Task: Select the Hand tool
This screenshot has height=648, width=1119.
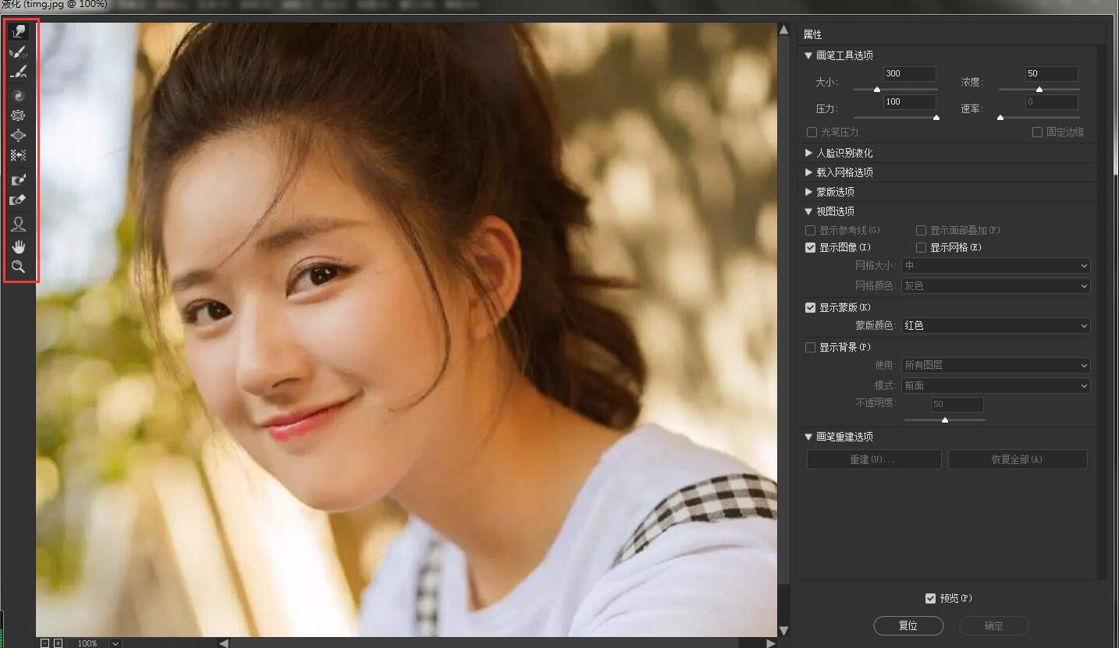Action: click(x=20, y=246)
